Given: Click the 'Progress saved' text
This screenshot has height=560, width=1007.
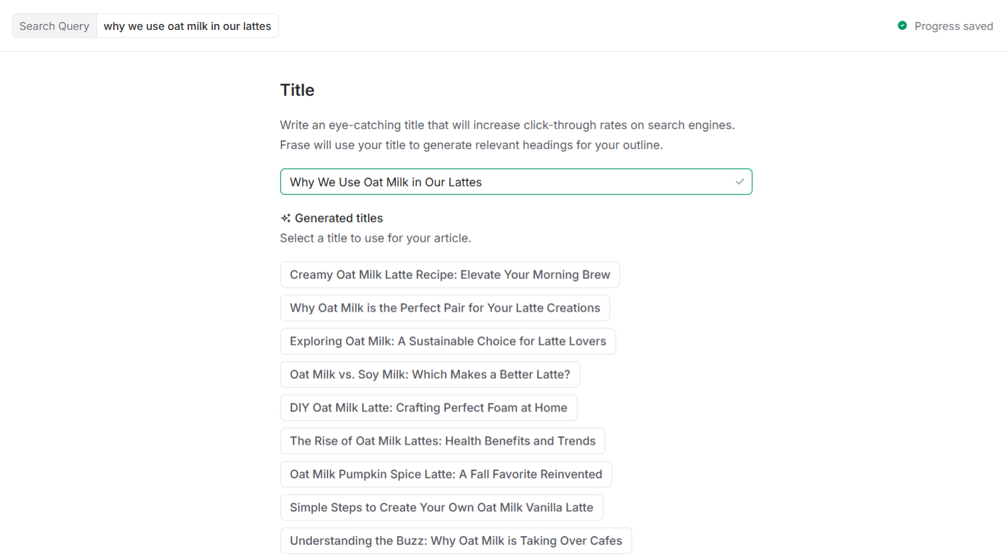Looking at the screenshot, I should (953, 26).
